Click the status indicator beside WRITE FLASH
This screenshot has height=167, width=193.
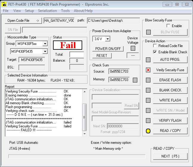[x=148, y=100]
